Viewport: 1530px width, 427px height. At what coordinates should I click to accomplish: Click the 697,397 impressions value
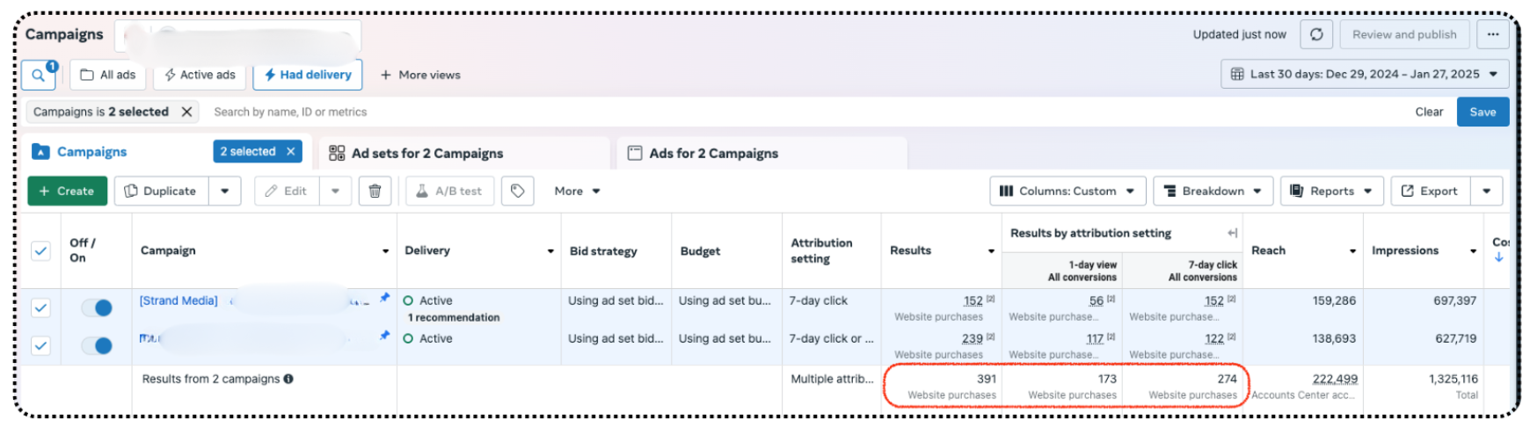[x=1454, y=300]
